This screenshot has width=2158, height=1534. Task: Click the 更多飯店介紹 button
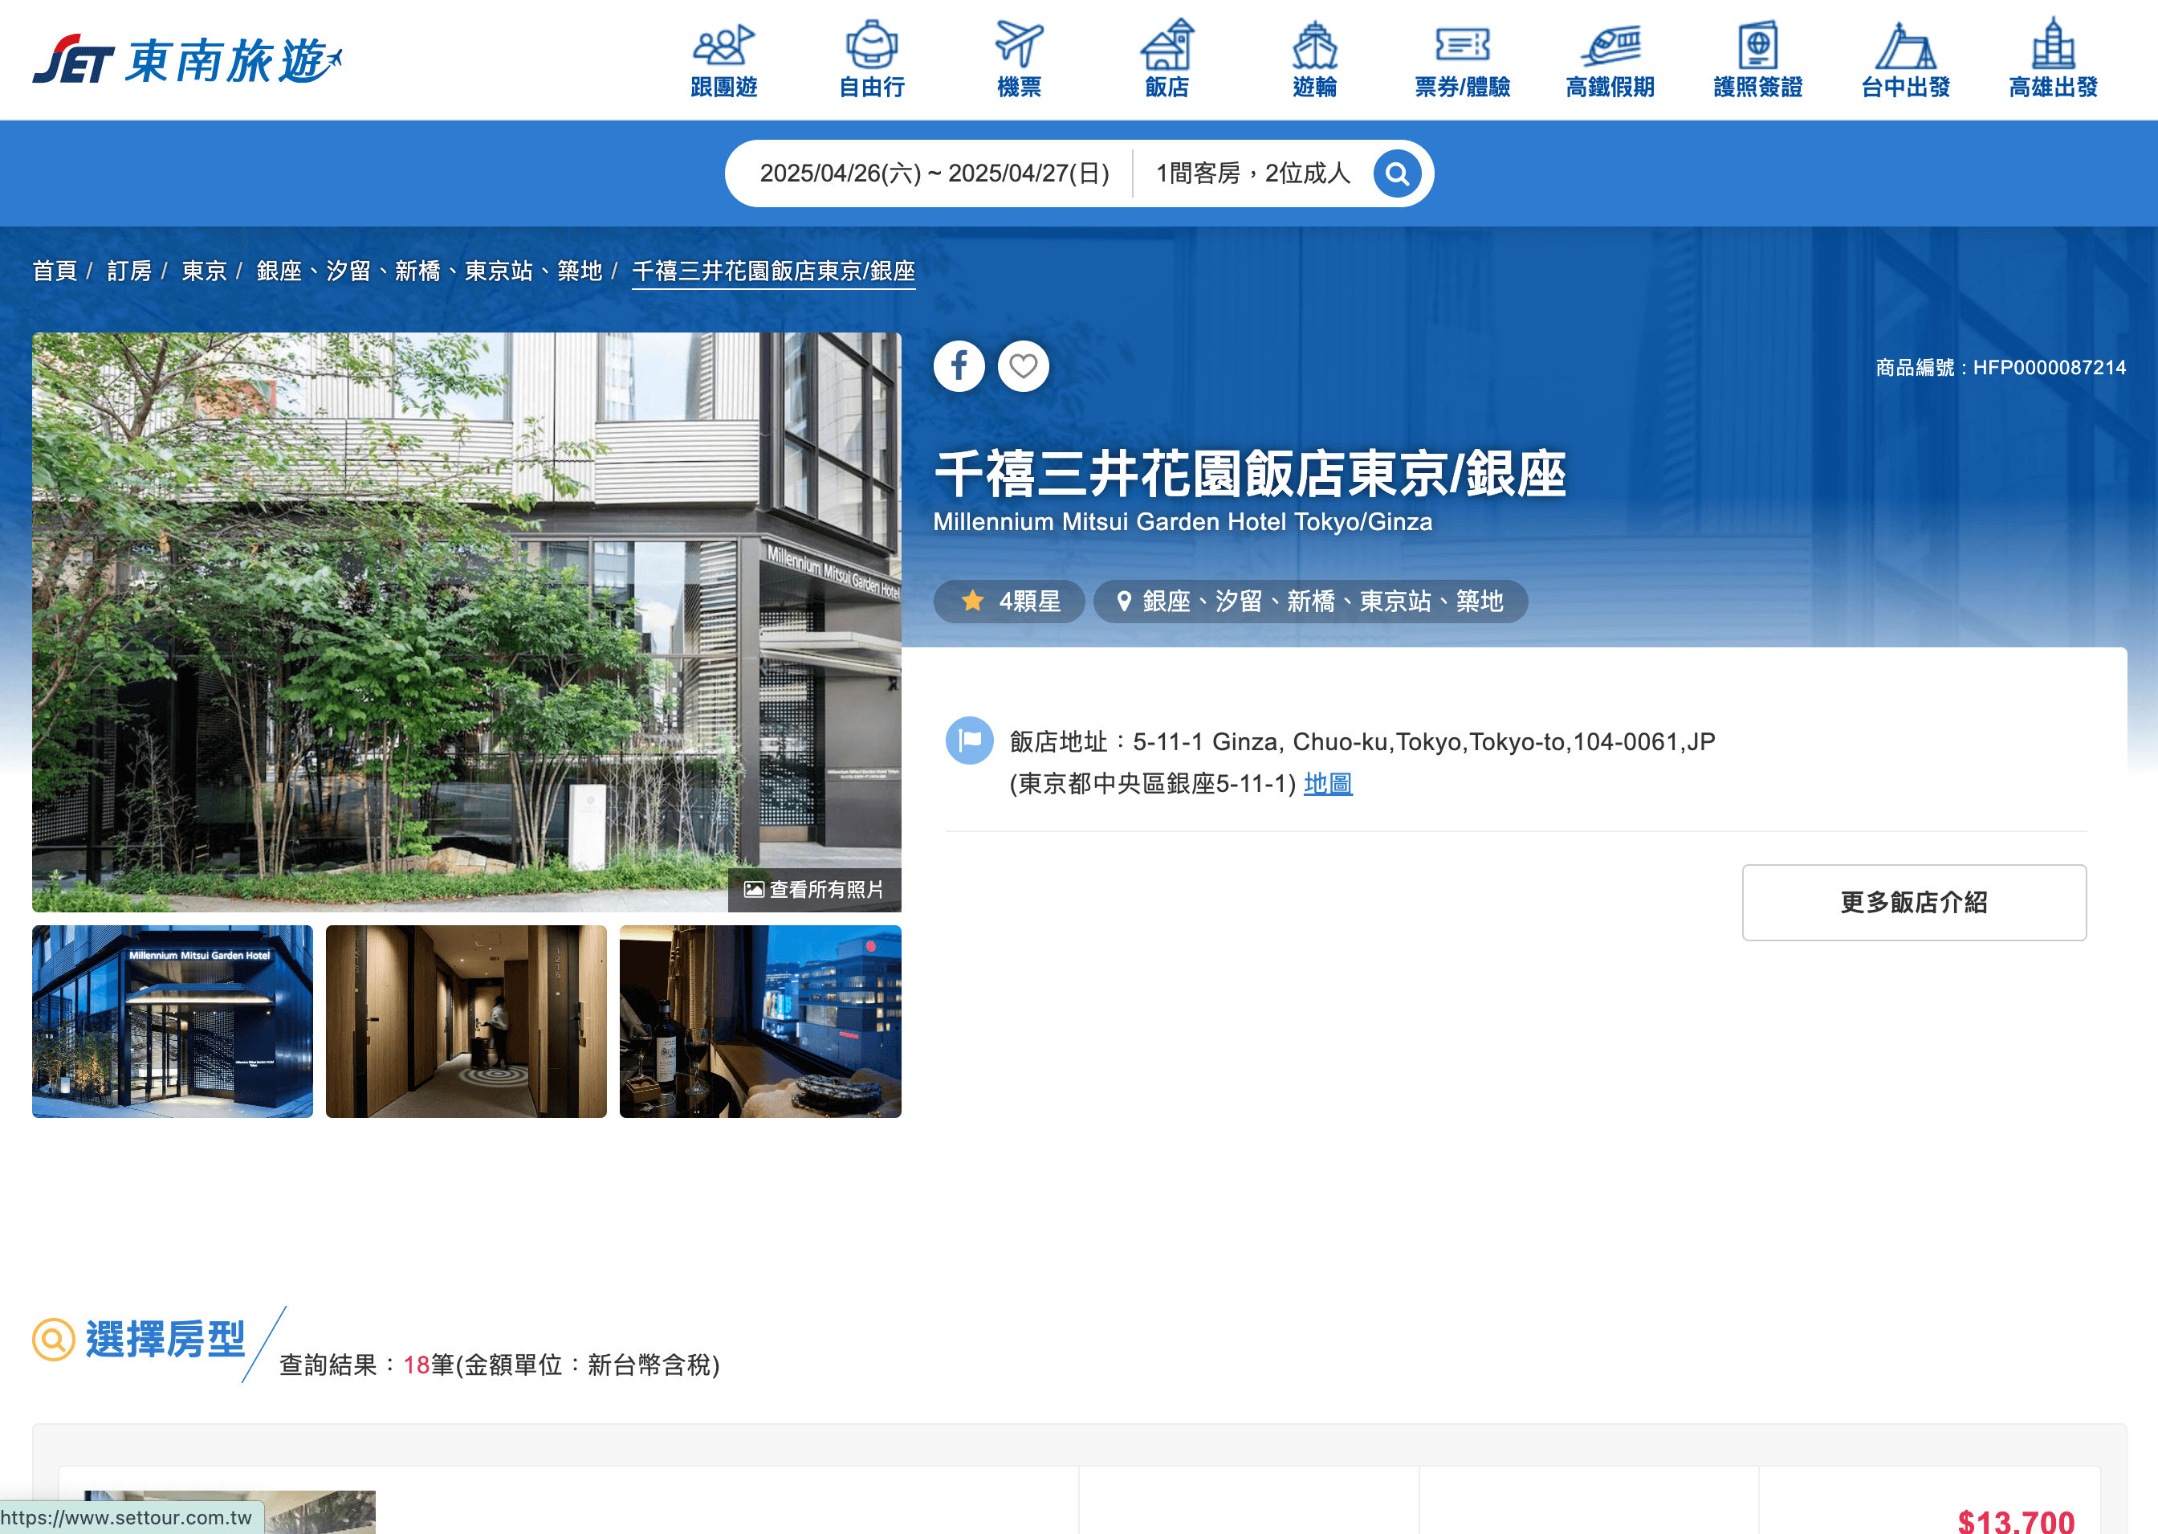[x=1913, y=902]
